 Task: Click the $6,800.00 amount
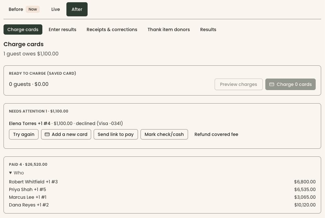tap(305, 182)
